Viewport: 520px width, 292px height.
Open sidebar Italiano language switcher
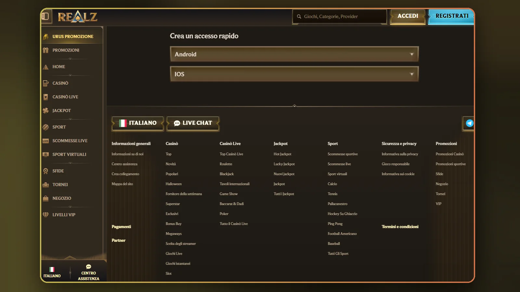[52, 273]
